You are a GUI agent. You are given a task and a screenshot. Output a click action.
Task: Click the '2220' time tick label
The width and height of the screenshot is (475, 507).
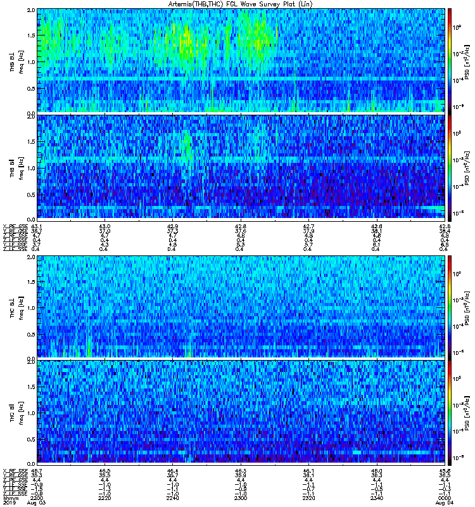click(x=104, y=498)
